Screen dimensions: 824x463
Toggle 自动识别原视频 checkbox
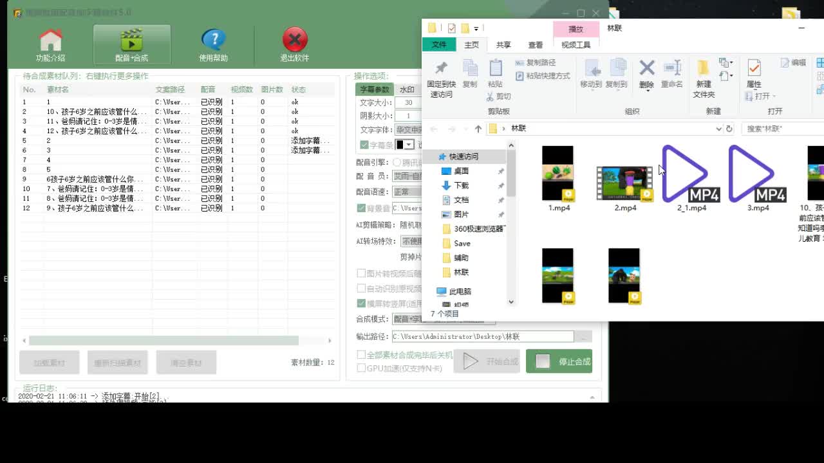tap(362, 289)
